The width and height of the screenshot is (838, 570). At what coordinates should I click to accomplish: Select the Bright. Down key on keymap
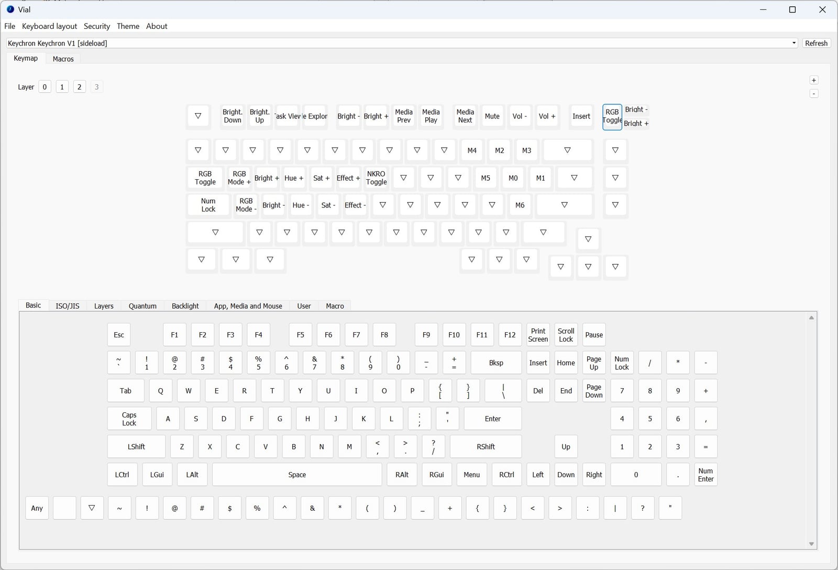pos(233,116)
